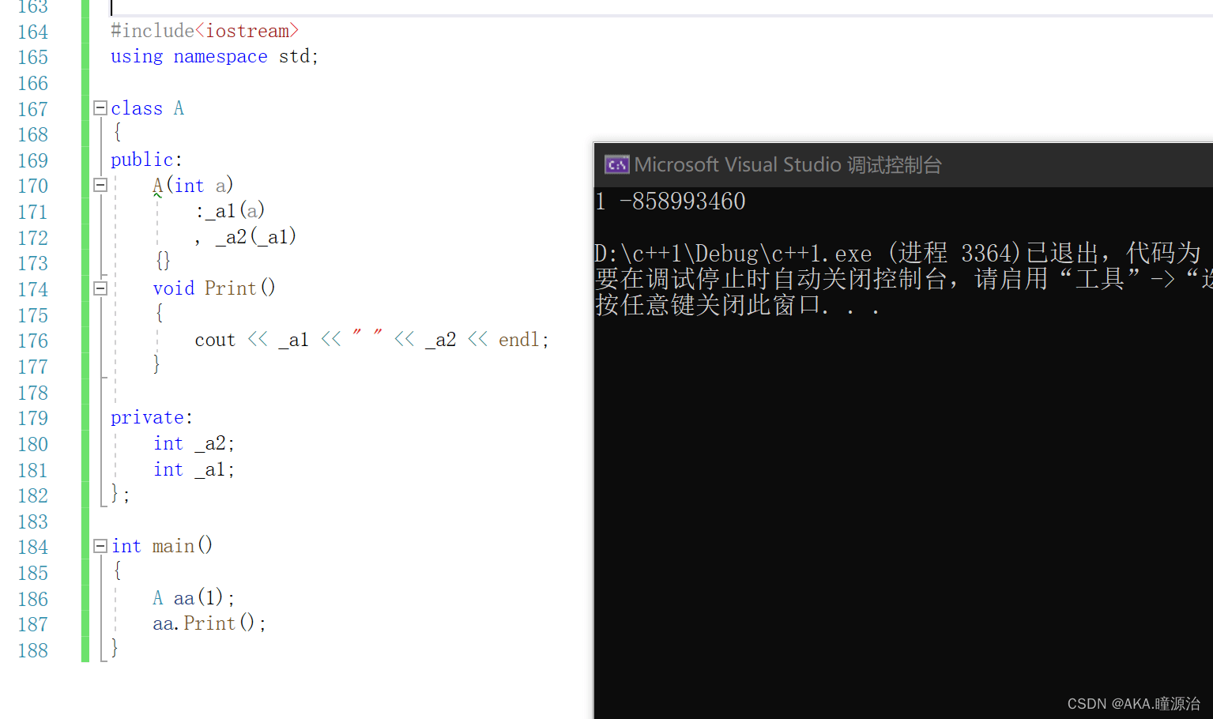Click the caret indicator on line 163
The width and height of the screenshot is (1213, 719).
[x=111, y=8]
